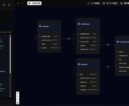Click the undo arrow icon
This screenshot has height=106, width=129.
pyautogui.click(x=18, y=3)
